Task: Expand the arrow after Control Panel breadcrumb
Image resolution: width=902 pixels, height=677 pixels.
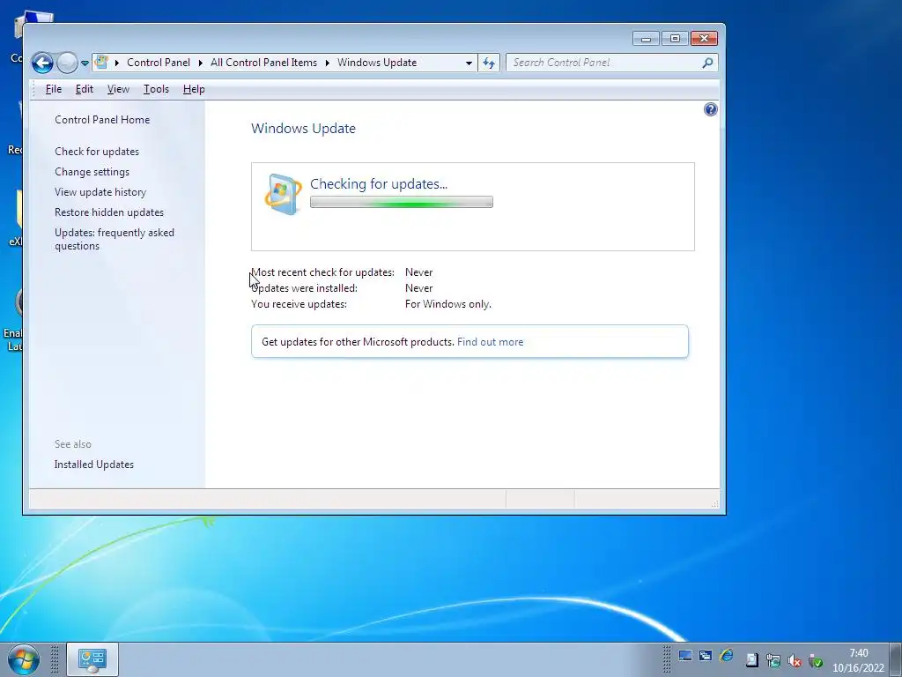Action: tap(201, 63)
